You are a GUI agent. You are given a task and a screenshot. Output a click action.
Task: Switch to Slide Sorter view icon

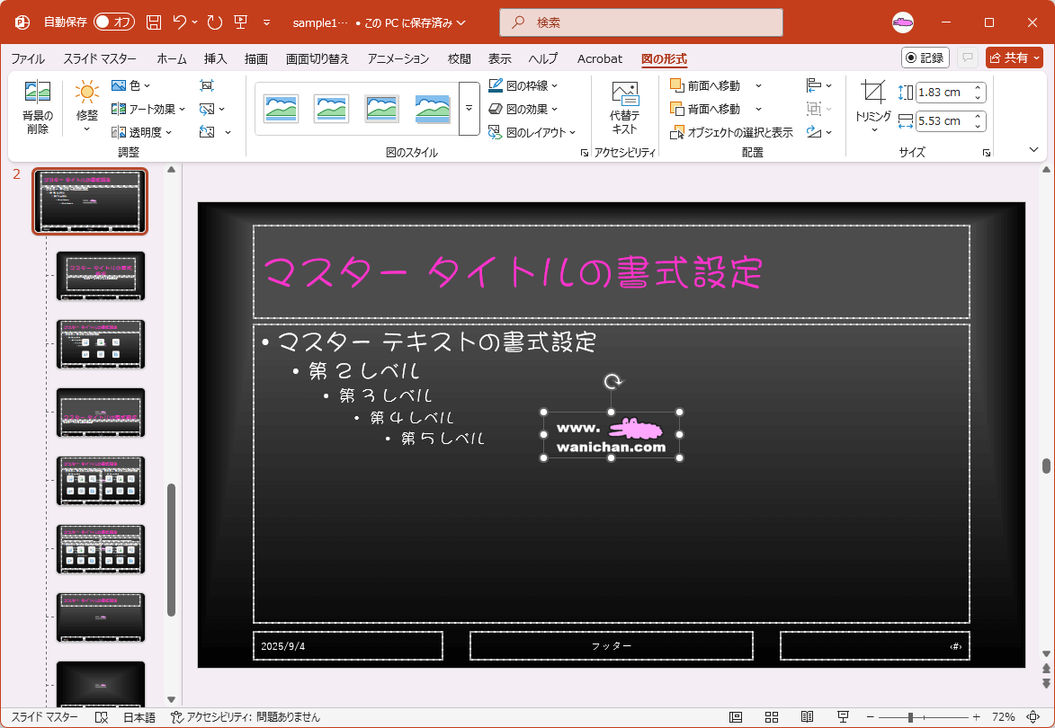click(772, 717)
